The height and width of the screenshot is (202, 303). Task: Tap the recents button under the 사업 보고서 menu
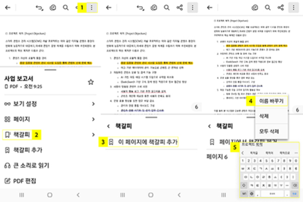(x=22, y=195)
